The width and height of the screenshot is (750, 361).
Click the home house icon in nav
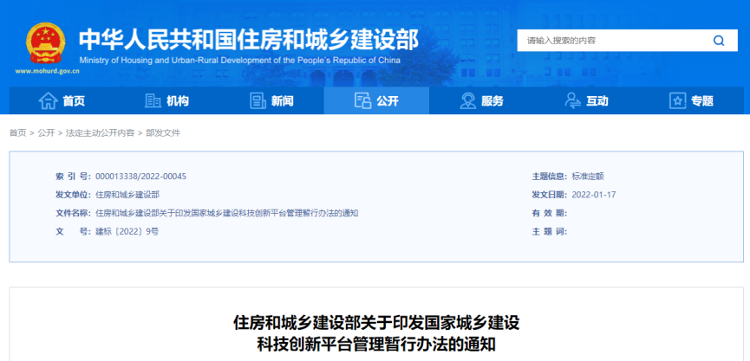point(48,100)
